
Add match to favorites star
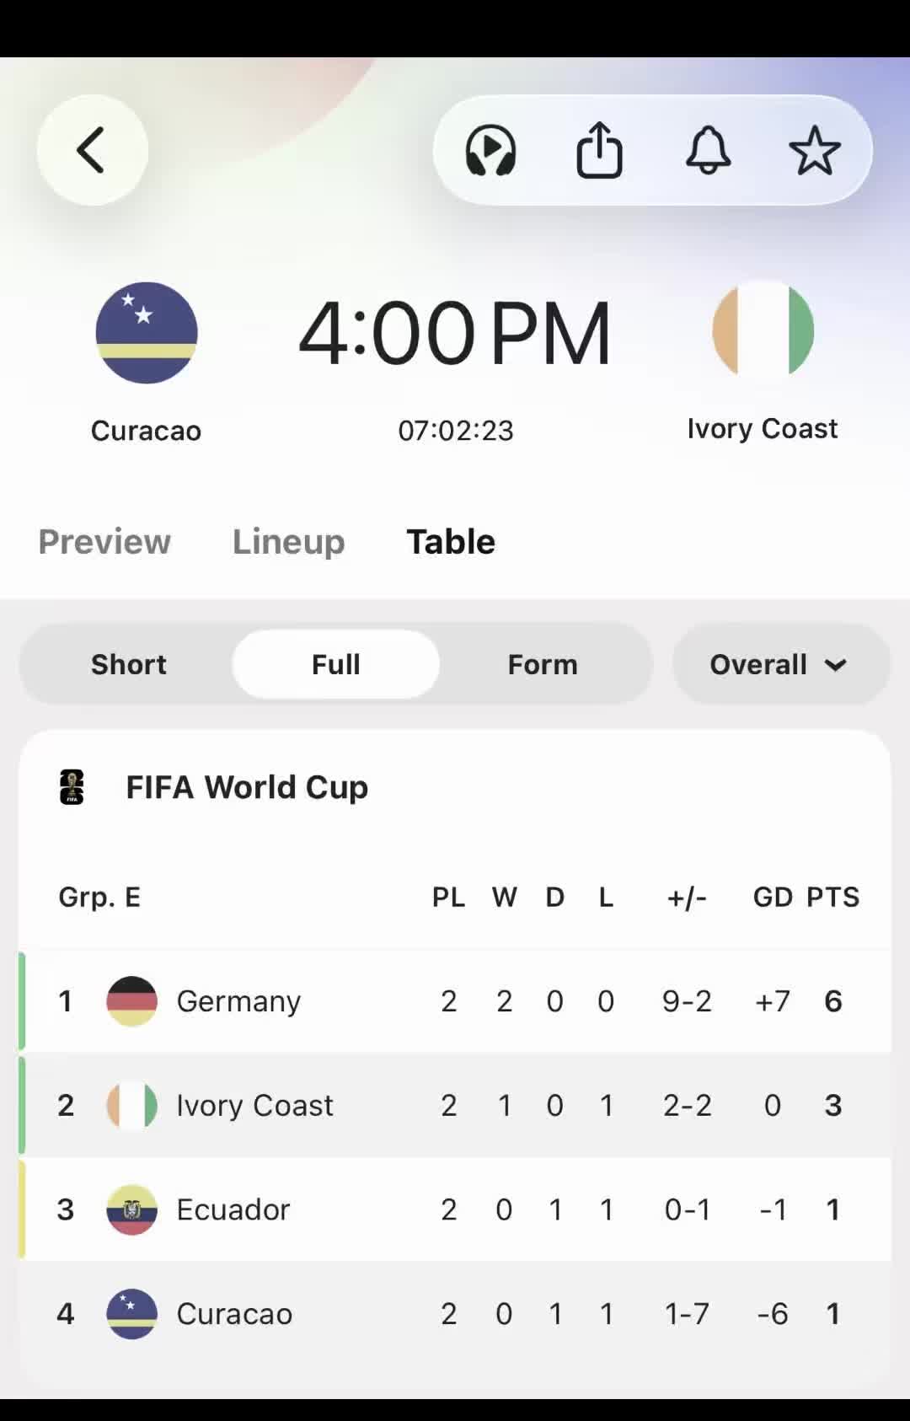pyautogui.click(x=815, y=150)
